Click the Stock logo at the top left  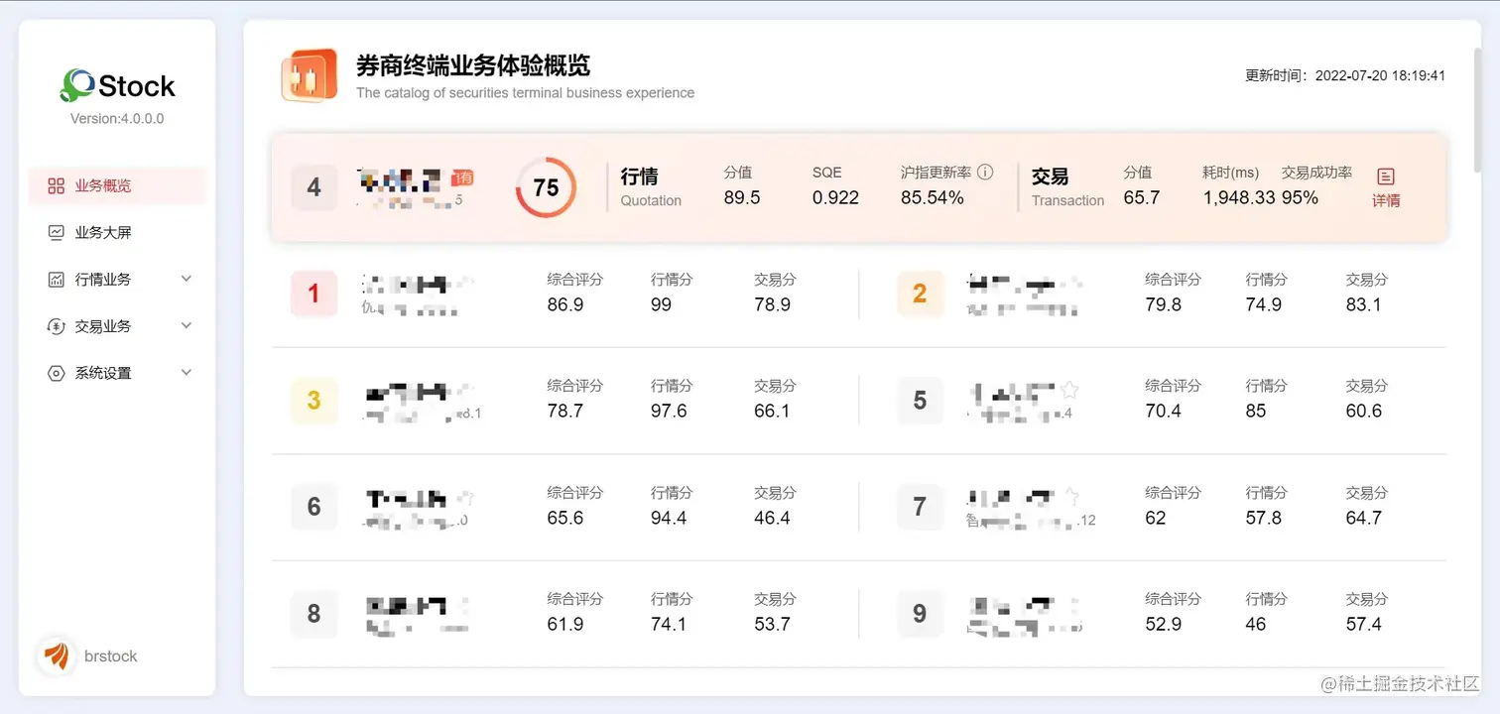[x=116, y=85]
